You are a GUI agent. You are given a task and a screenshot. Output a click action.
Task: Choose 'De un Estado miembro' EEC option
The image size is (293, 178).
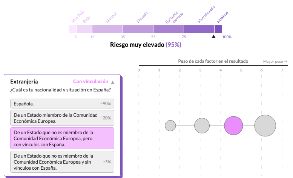coord(62,118)
